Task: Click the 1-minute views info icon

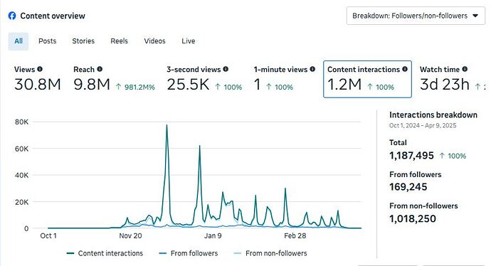Action: [312, 69]
